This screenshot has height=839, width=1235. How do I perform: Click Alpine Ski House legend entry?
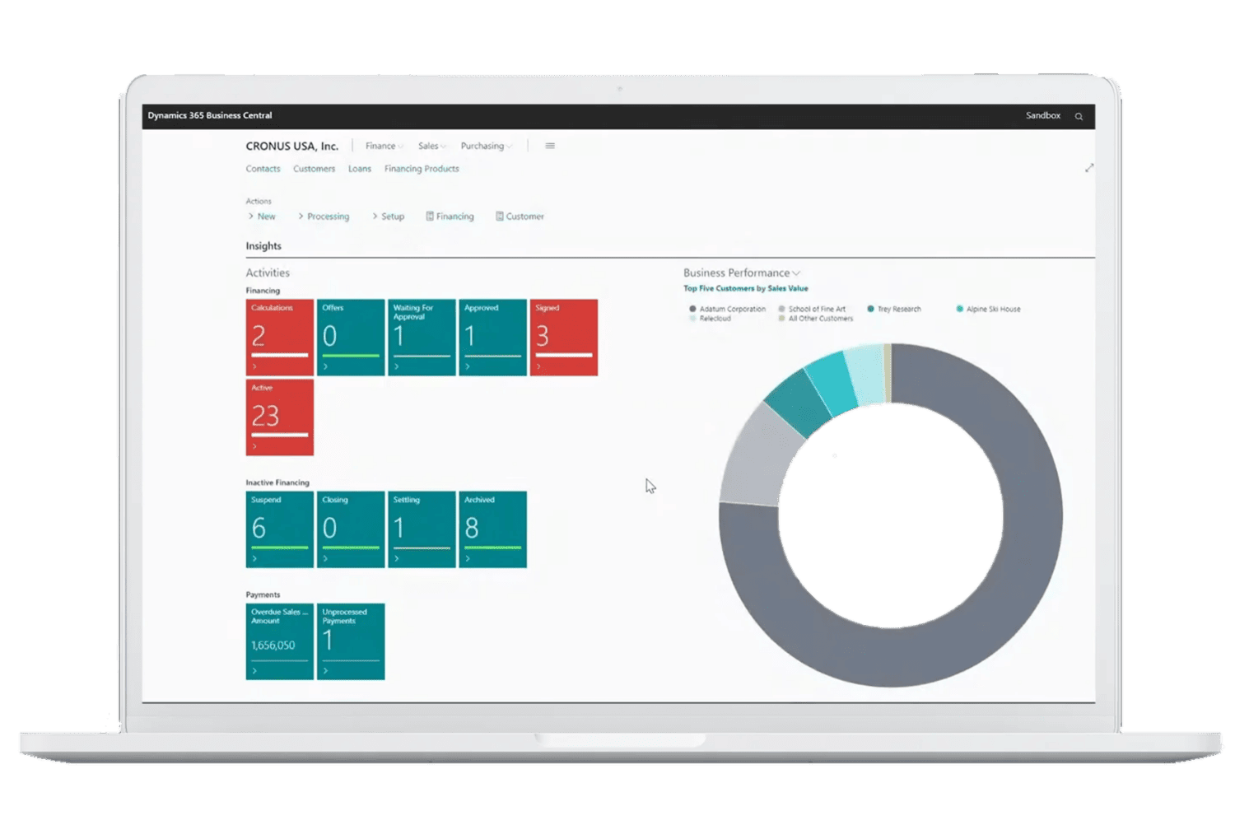tap(988, 309)
